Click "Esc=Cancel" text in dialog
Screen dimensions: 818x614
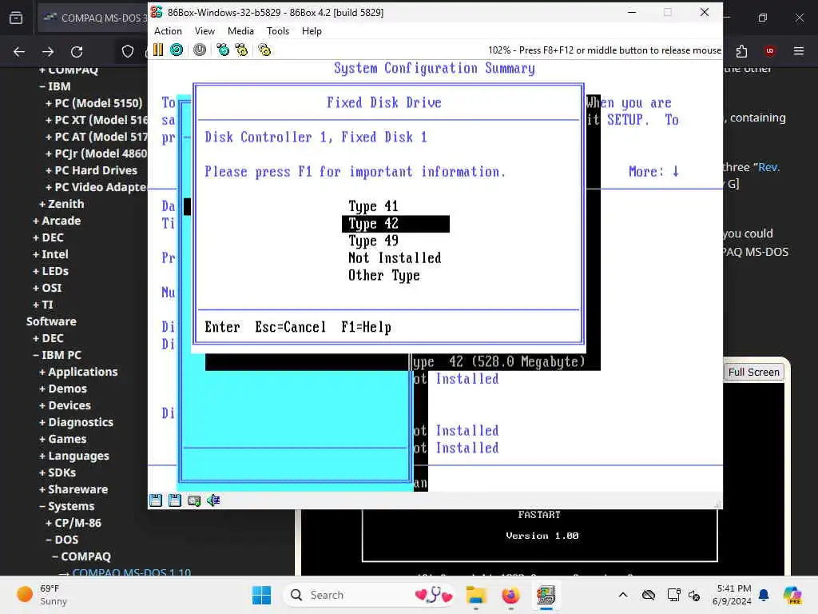(290, 327)
